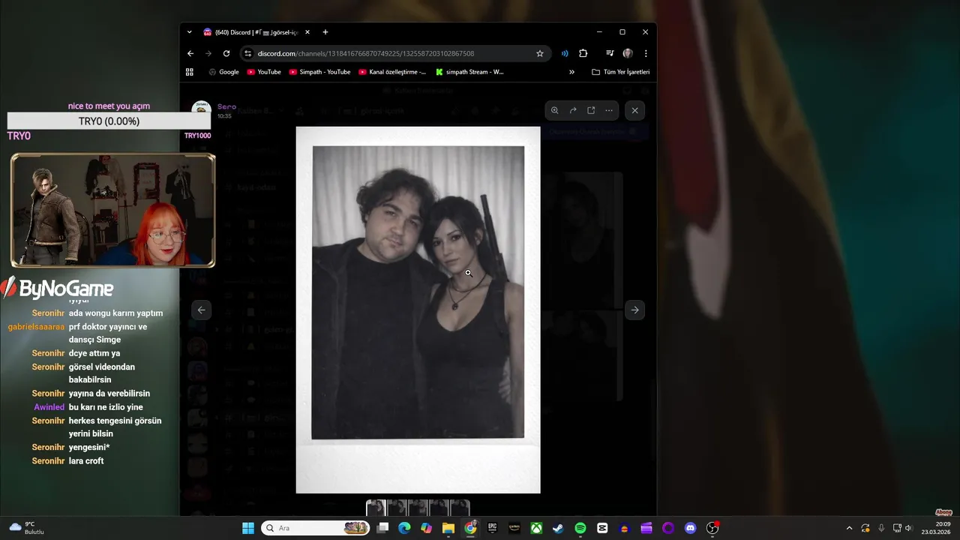960x540 pixels.
Task: Go to the next image
Action: [x=634, y=310]
